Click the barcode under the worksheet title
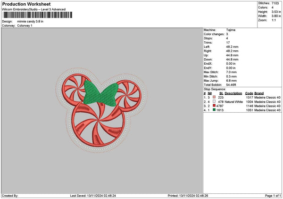 37,15
